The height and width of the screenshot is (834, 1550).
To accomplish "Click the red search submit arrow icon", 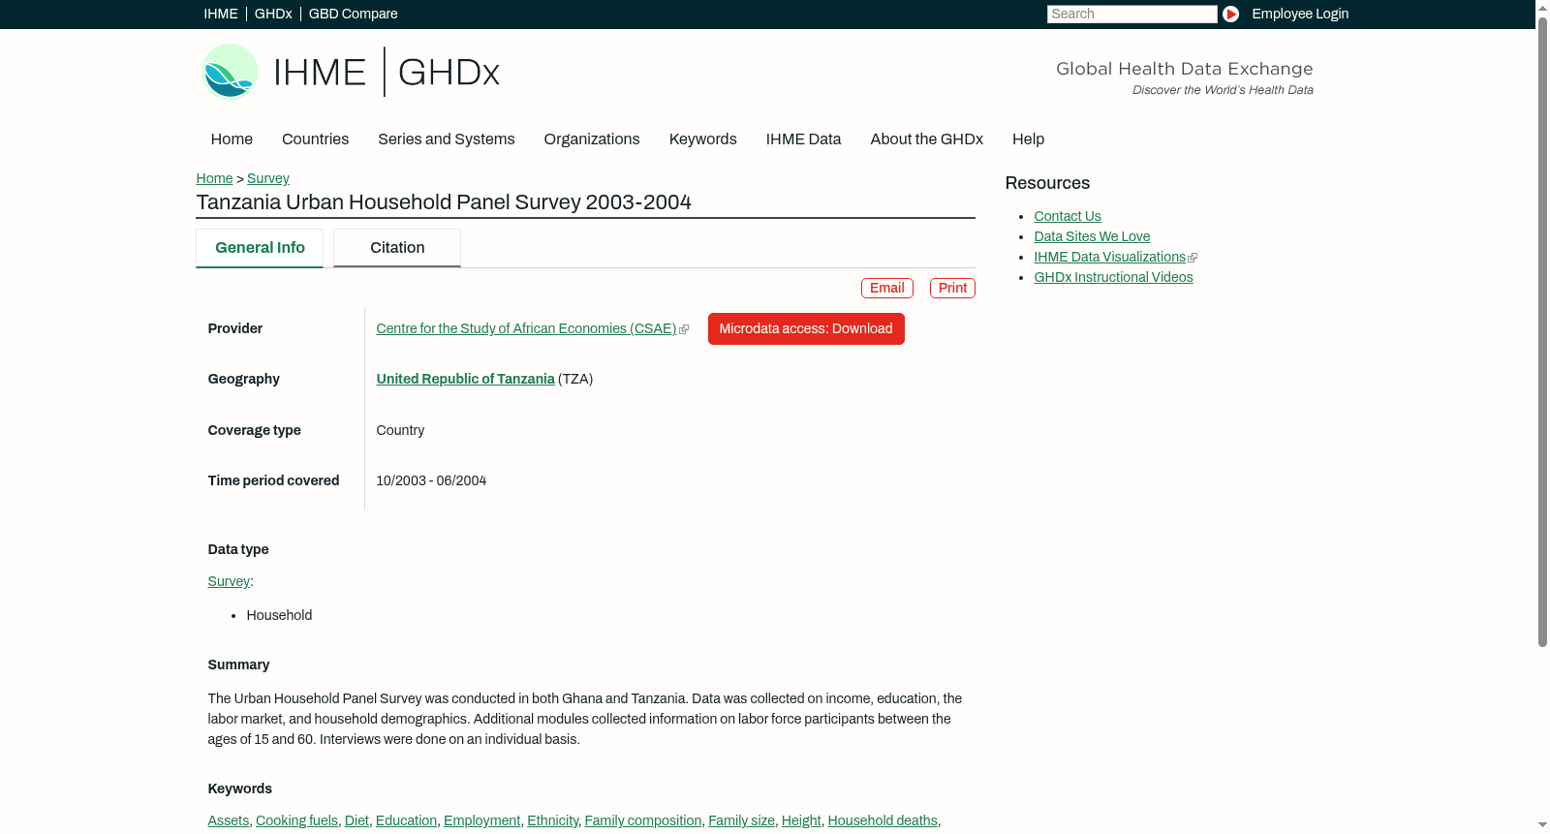I will [x=1230, y=14].
